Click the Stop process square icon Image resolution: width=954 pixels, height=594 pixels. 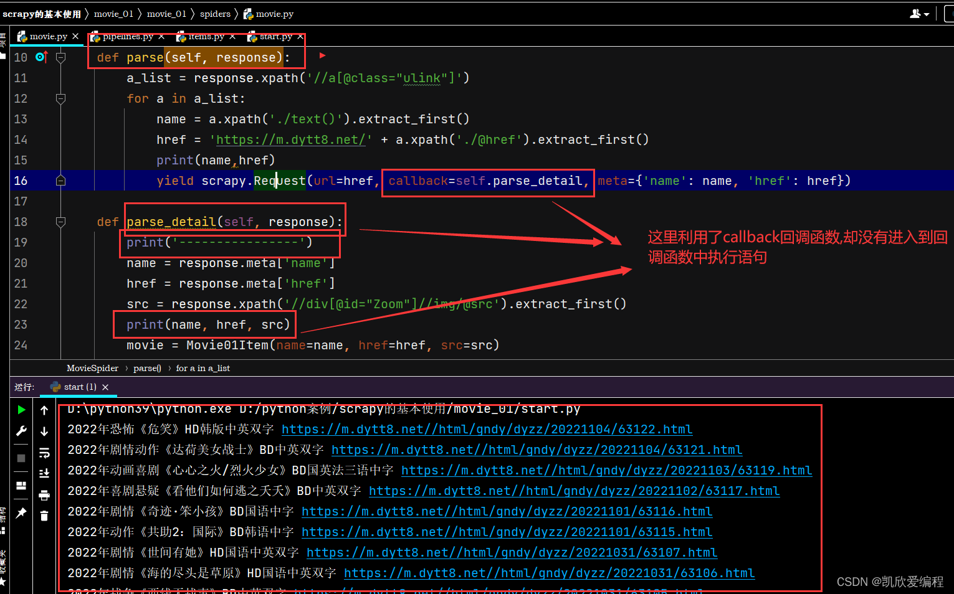click(x=21, y=458)
